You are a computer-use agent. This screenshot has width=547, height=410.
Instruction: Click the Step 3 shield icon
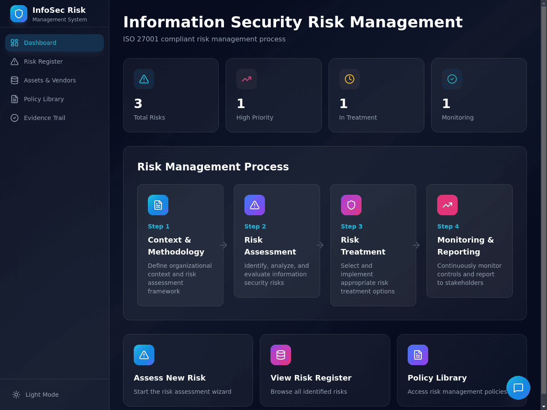(x=351, y=205)
